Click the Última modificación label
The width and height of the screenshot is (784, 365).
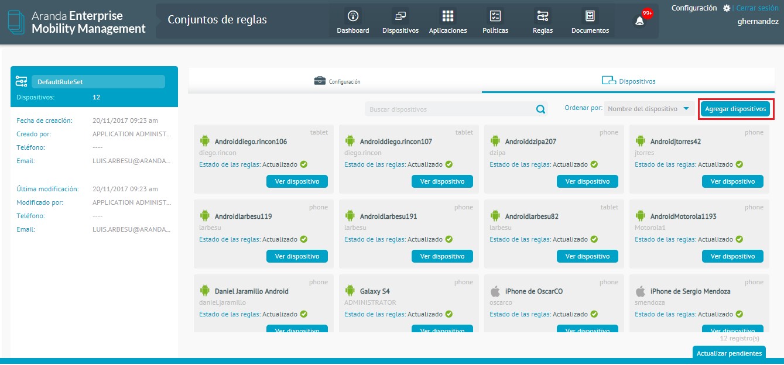click(47, 189)
